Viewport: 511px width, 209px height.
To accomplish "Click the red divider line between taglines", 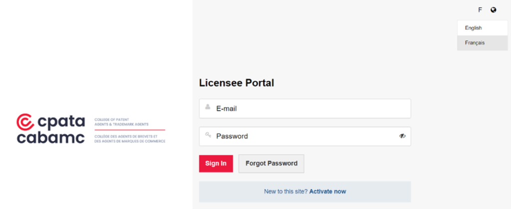I will point(130,130).
